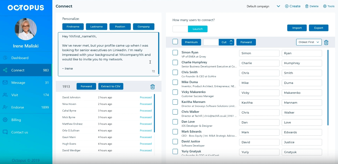Image resolution: width=338 pixels, height=164 pixels.
Task: Go to the Visit section
Action: click(x=26, y=95)
